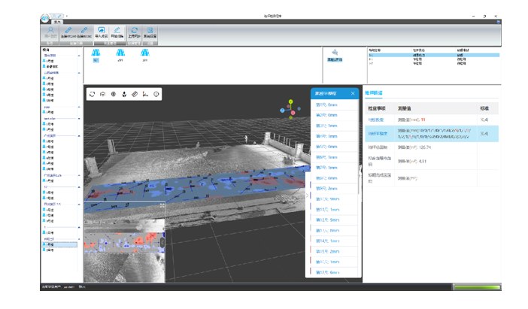Viewport: 528px width, 309px height.
Task: Collapse the first project group in the tree
Action: click(x=79, y=56)
